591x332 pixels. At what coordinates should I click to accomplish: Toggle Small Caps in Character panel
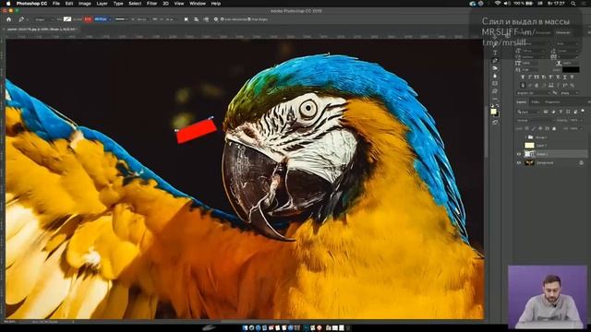click(x=544, y=77)
